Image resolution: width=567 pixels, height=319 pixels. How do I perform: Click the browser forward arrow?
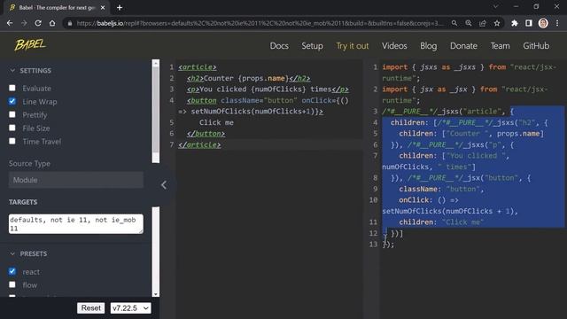[x=24, y=23]
